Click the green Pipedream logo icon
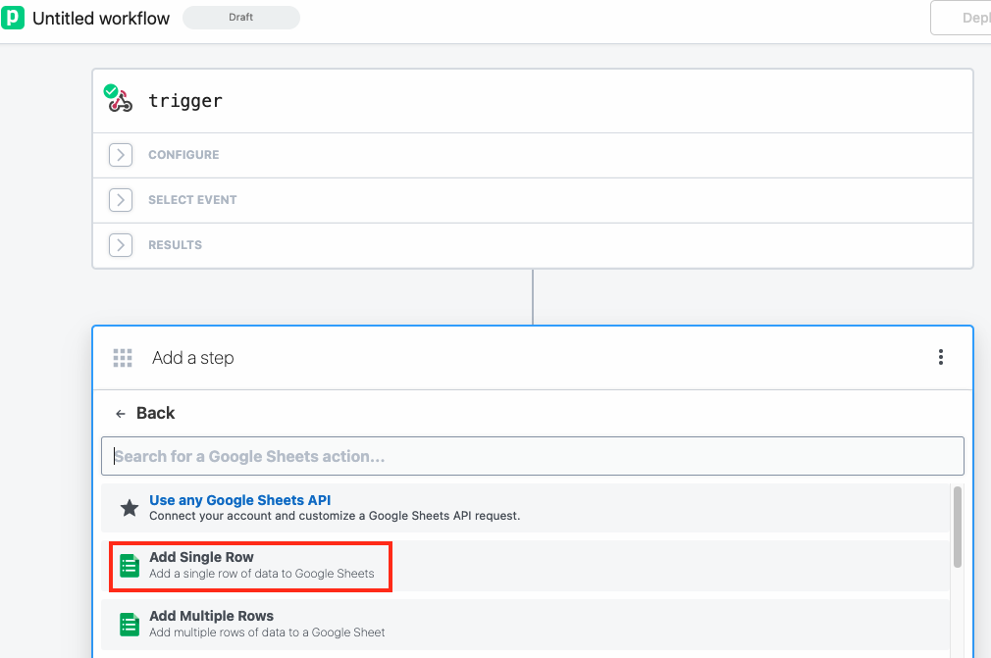 click(12, 18)
